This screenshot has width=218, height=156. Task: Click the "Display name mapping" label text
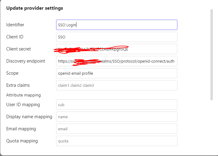coord(29,117)
